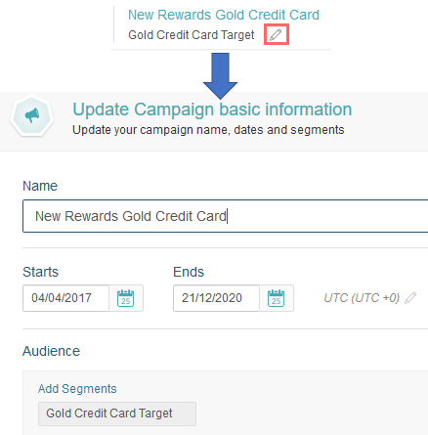Open the New Rewards Gold Credit Card campaign link
The width and height of the screenshot is (428, 435).
[x=224, y=15]
